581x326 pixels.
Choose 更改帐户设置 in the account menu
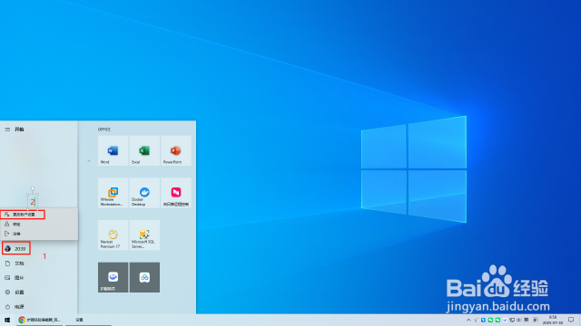pyautogui.click(x=23, y=215)
